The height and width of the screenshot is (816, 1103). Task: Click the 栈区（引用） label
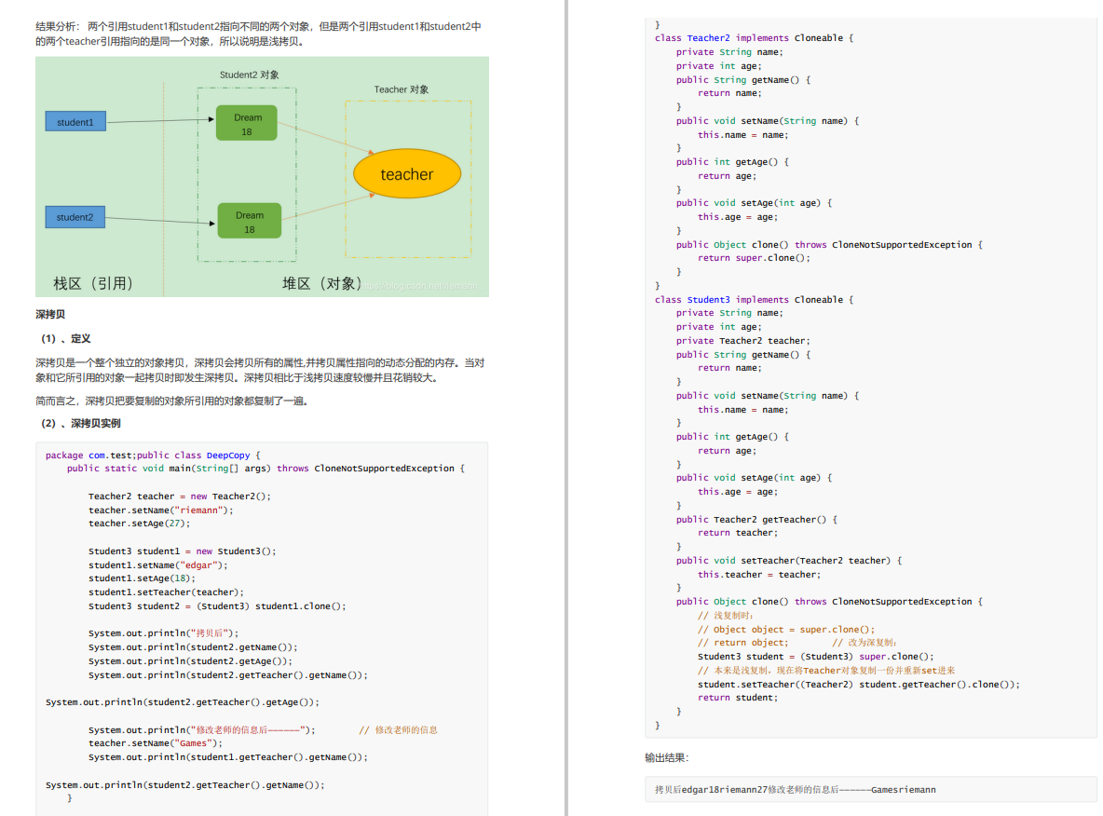coord(93,283)
